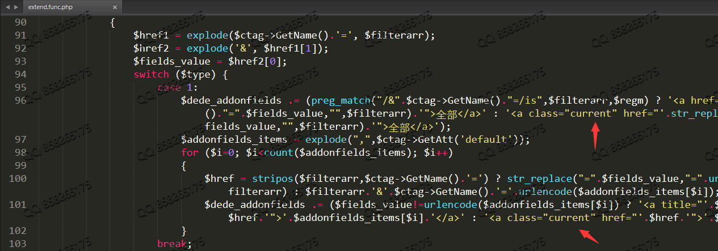Image resolution: width=718 pixels, height=251 pixels.
Task: Click line number 90 in the gutter
Action: tap(20, 23)
